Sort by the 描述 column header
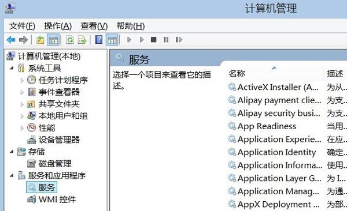The width and height of the screenshot is (347, 211). click(x=335, y=73)
